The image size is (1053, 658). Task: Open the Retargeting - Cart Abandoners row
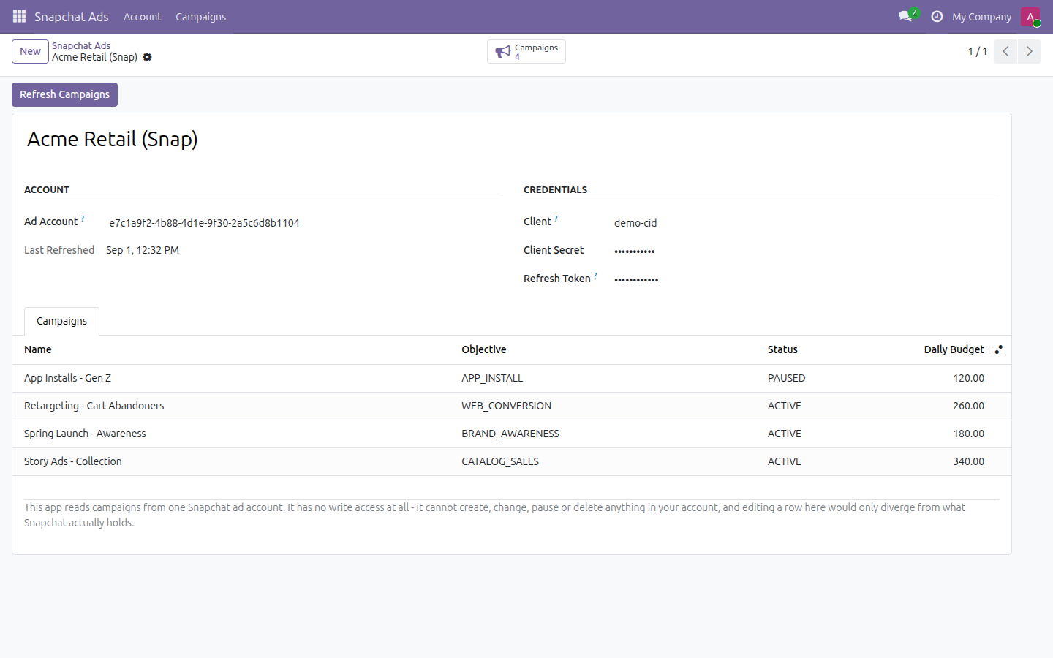[x=512, y=406]
